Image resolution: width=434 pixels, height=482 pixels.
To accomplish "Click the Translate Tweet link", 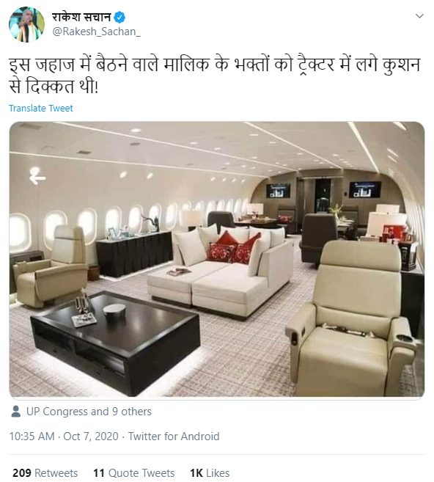I will pyautogui.click(x=41, y=108).
